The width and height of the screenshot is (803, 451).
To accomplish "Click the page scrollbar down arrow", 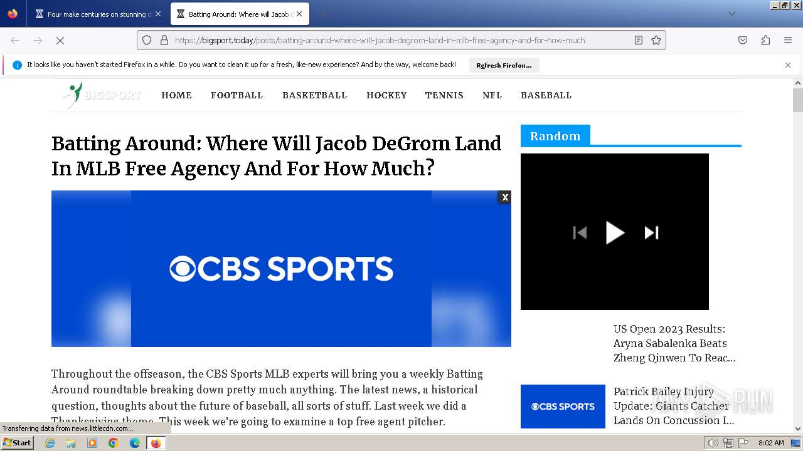I will [798, 428].
